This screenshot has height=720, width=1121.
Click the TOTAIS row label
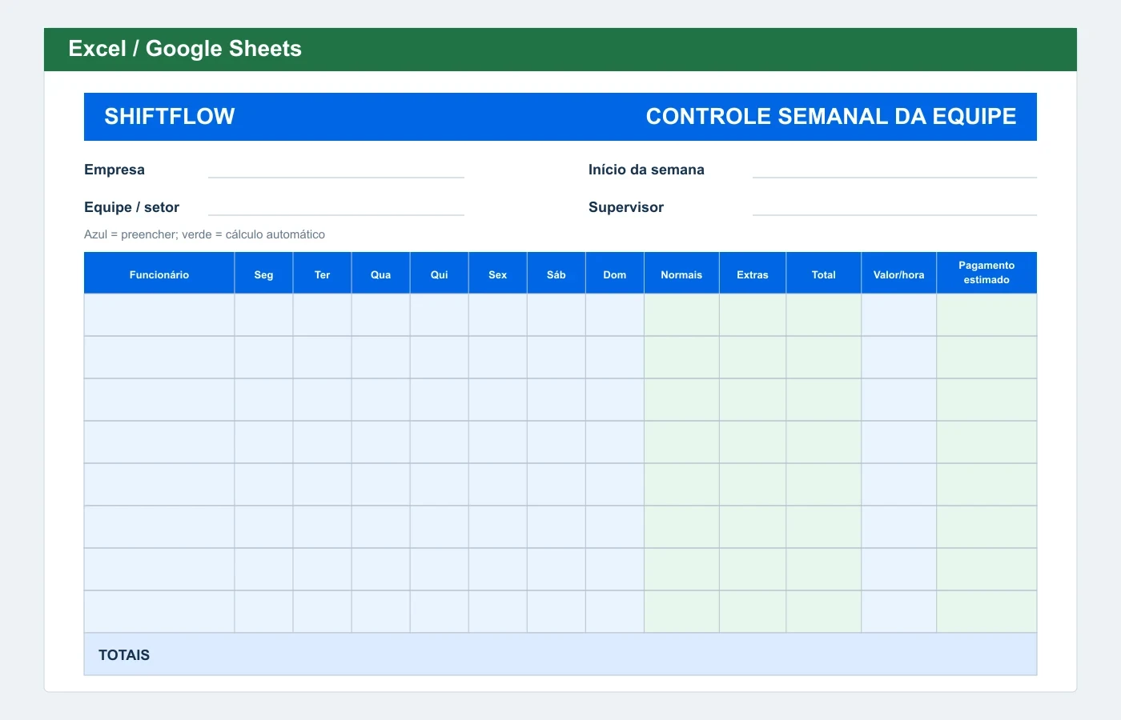pos(124,654)
